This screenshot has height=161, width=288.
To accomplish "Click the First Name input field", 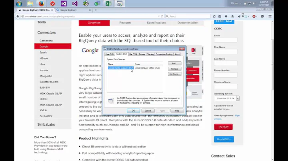I will click(226, 51).
